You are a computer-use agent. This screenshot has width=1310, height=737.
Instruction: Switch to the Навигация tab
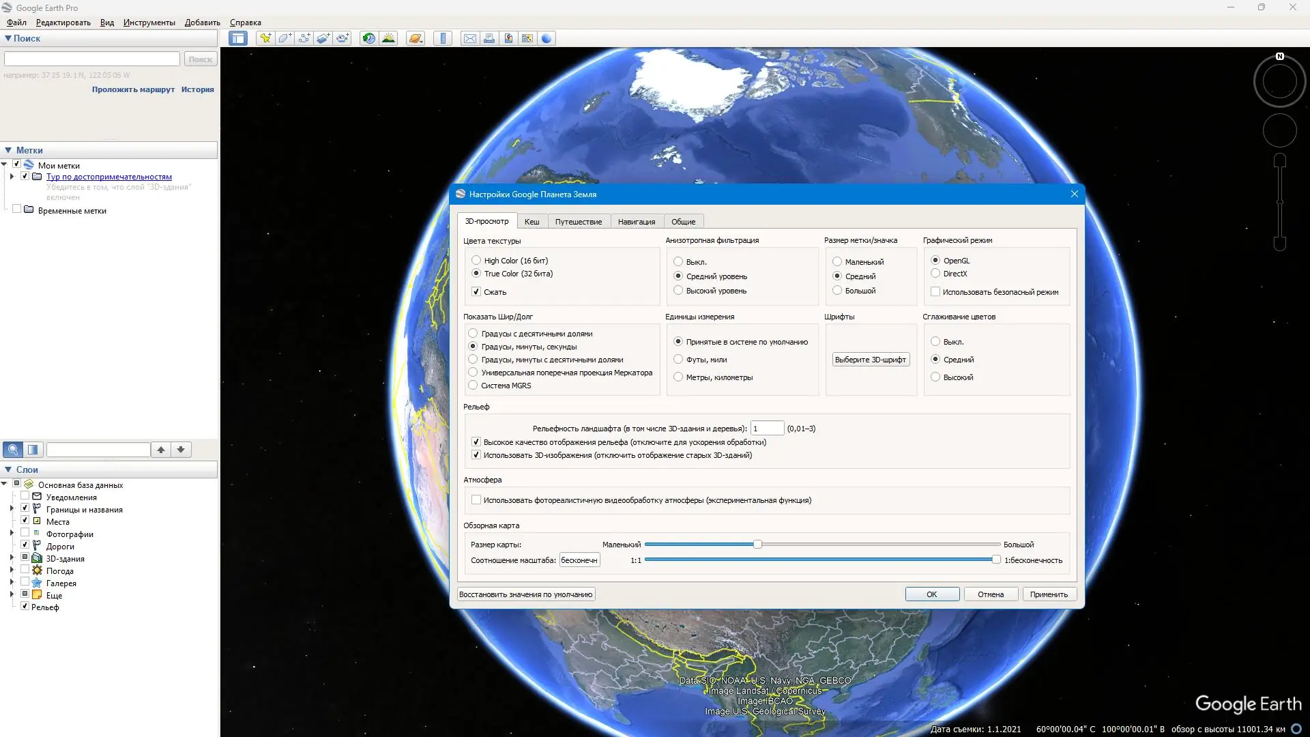tap(636, 222)
